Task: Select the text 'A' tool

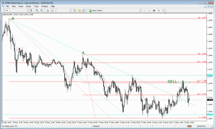Action: (x=159, y=11)
